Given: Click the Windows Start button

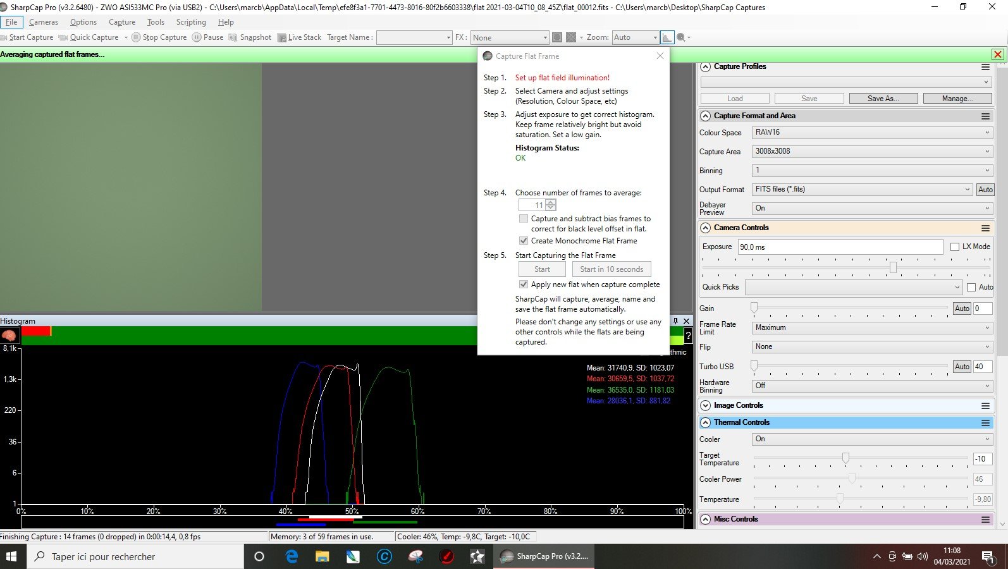Looking at the screenshot, I should click(x=11, y=556).
